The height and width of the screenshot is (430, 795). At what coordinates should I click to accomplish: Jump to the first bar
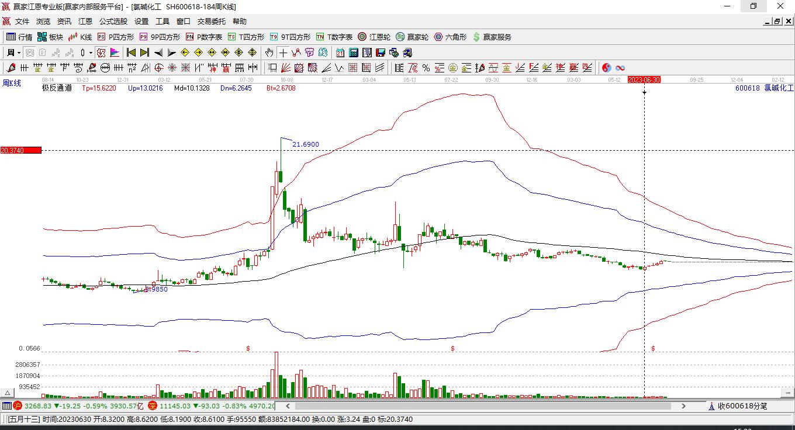(132, 53)
